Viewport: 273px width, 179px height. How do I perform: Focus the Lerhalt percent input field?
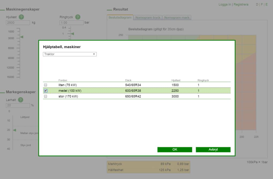pos(18,105)
